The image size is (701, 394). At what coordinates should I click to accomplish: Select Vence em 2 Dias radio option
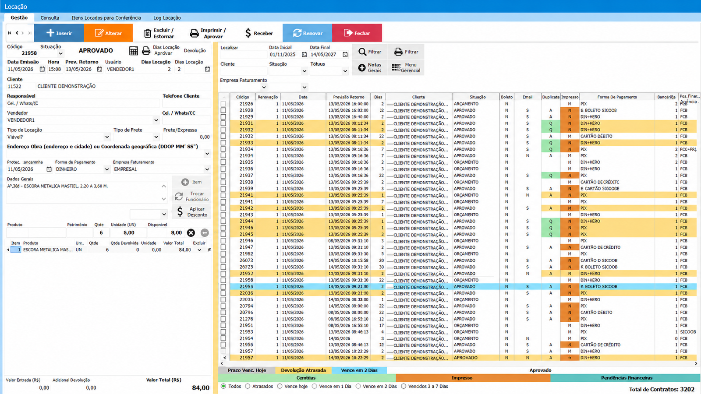(x=358, y=386)
